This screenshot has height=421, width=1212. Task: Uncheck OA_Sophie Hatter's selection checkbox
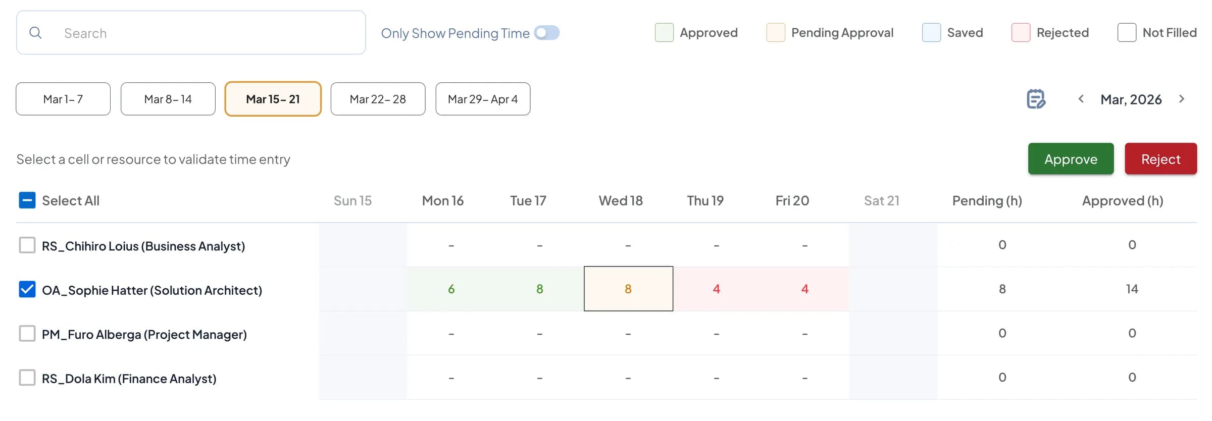(27, 289)
